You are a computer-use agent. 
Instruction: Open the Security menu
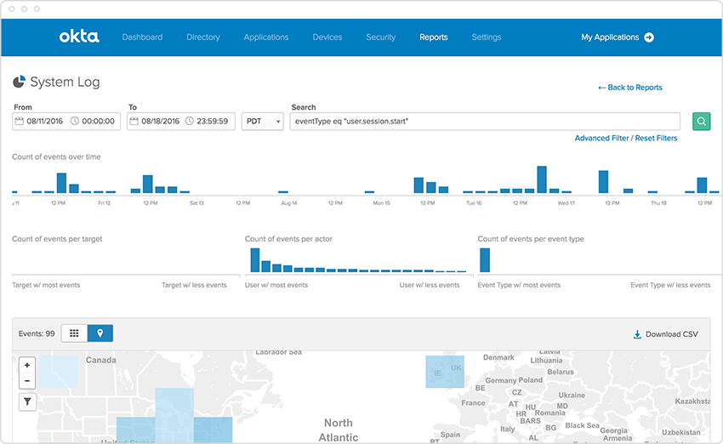point(380,37)
